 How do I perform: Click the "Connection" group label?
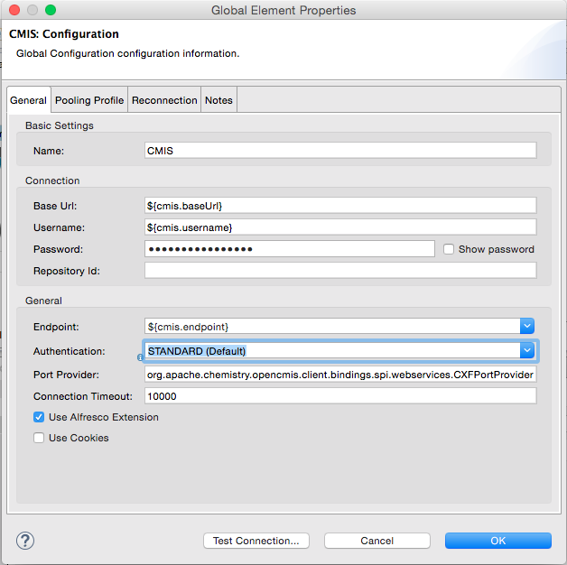coord(52,181)
